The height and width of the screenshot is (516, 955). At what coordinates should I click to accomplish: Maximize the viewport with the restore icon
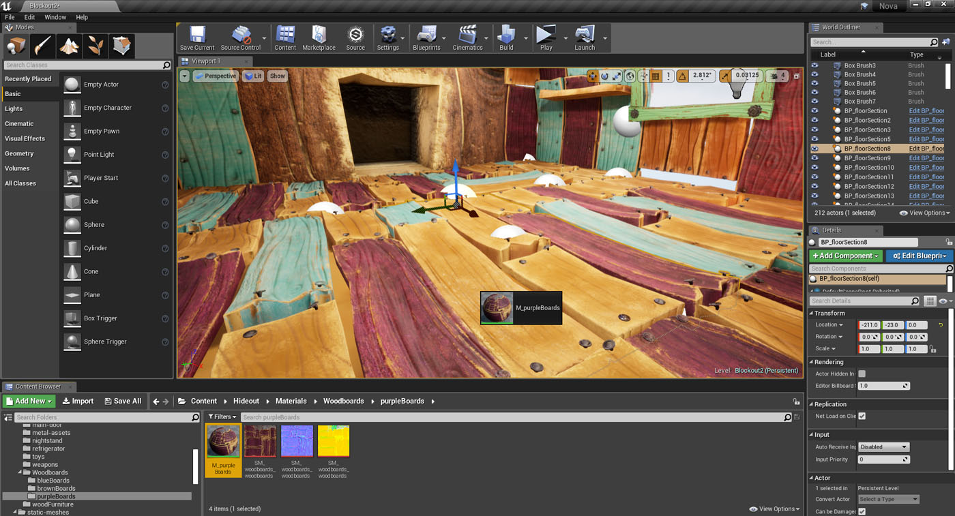[796, 76]
